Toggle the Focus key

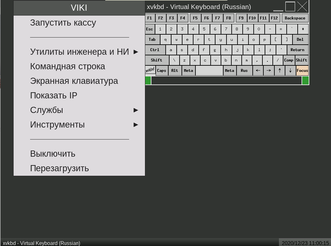click(x=302, y=71)
